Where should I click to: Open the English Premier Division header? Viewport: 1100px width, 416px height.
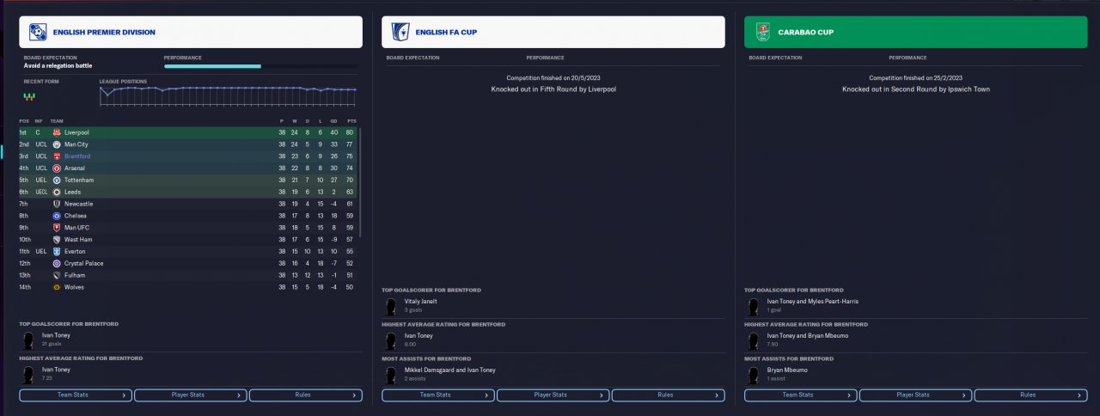pos(191,33)
